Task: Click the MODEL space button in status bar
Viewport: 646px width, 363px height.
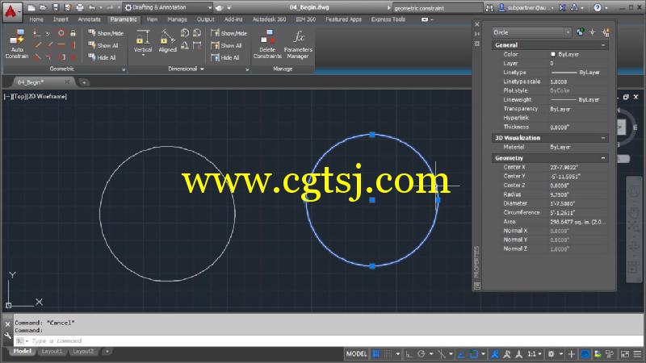Action: pos(356,354)
